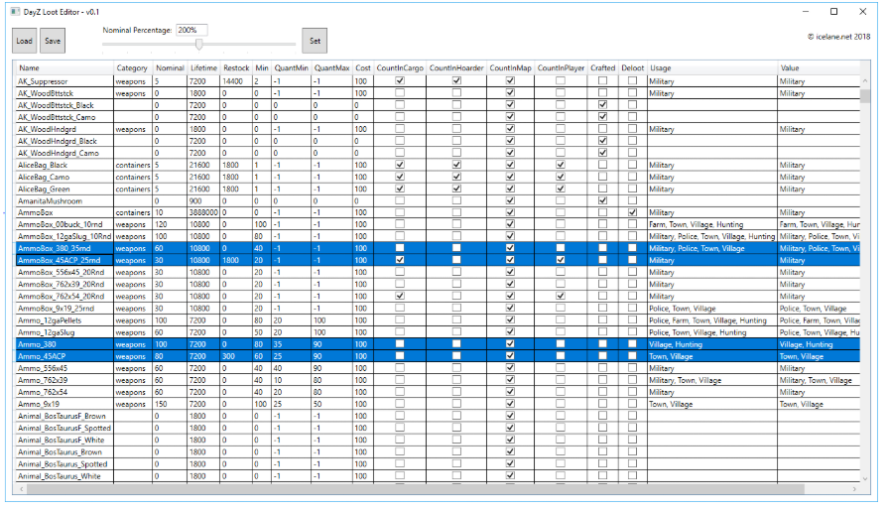Click the Set button

[x=315, y=41]
